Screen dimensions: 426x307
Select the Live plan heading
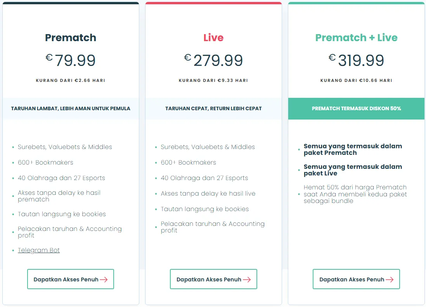(213, 38)
